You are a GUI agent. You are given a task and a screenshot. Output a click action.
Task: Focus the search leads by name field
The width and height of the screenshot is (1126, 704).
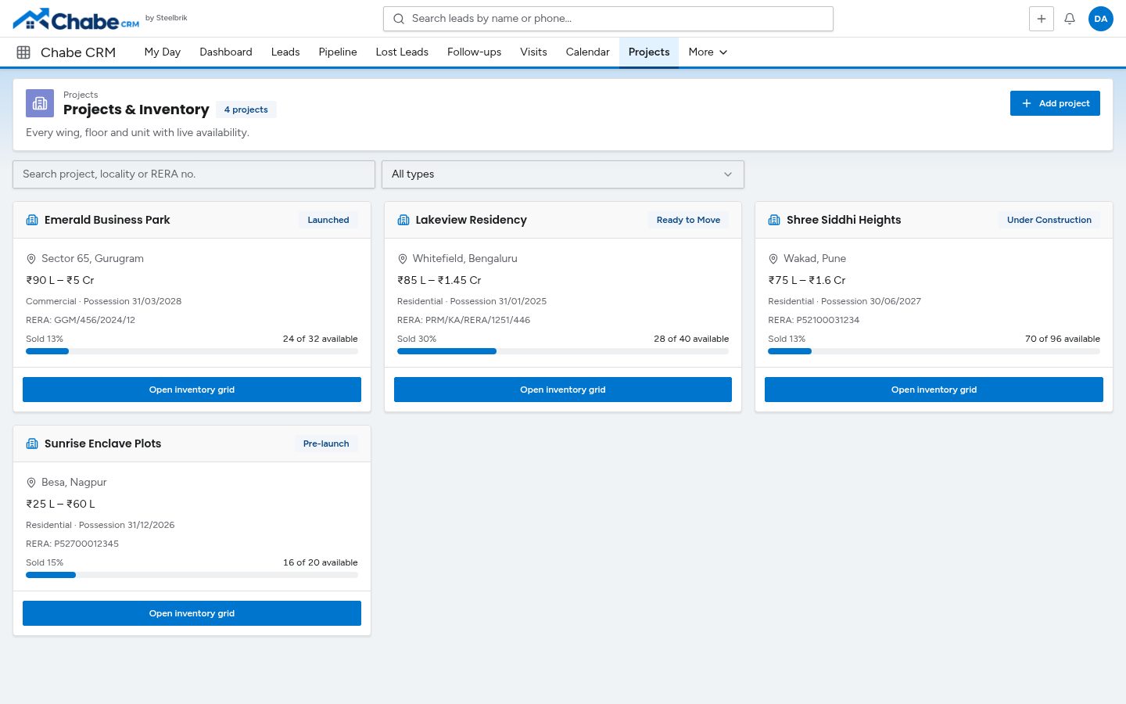coord(608,19)
